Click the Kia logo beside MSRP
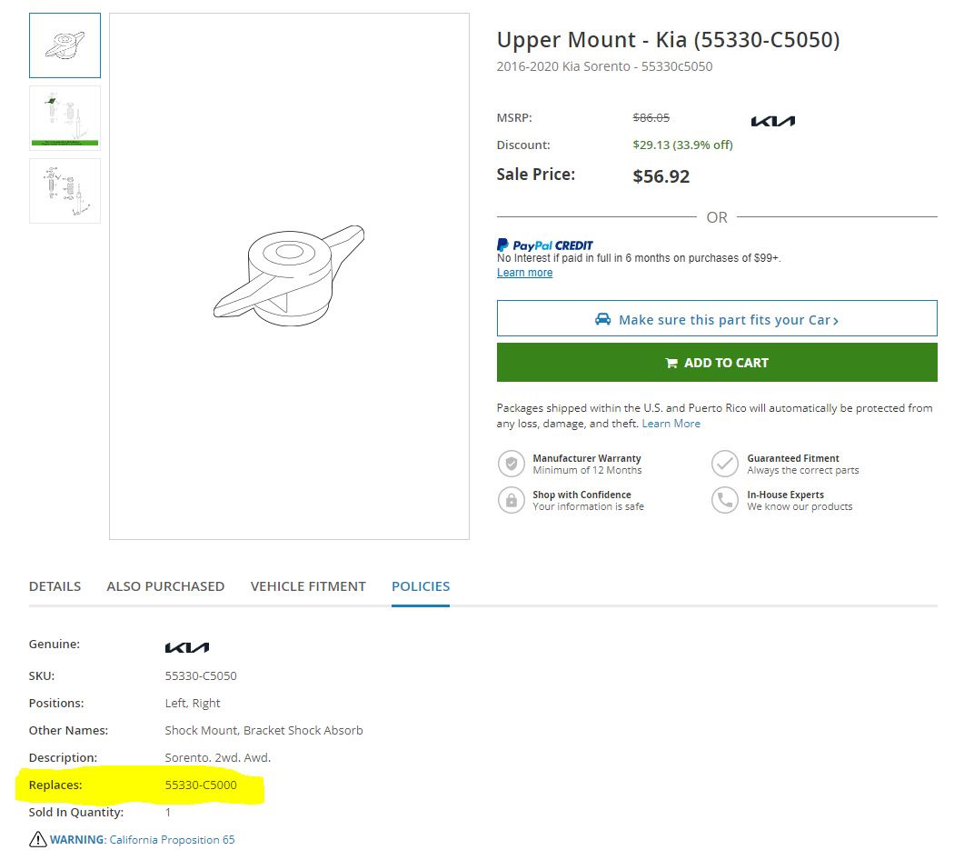The height and width of the screenshot is (860, 964). [x=772, y=121]
